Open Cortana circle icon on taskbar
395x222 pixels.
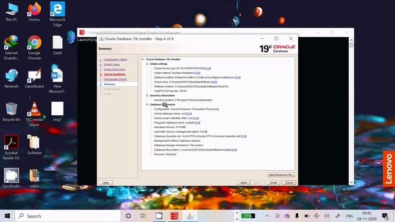pyautogui.click(x=128, y=216)
